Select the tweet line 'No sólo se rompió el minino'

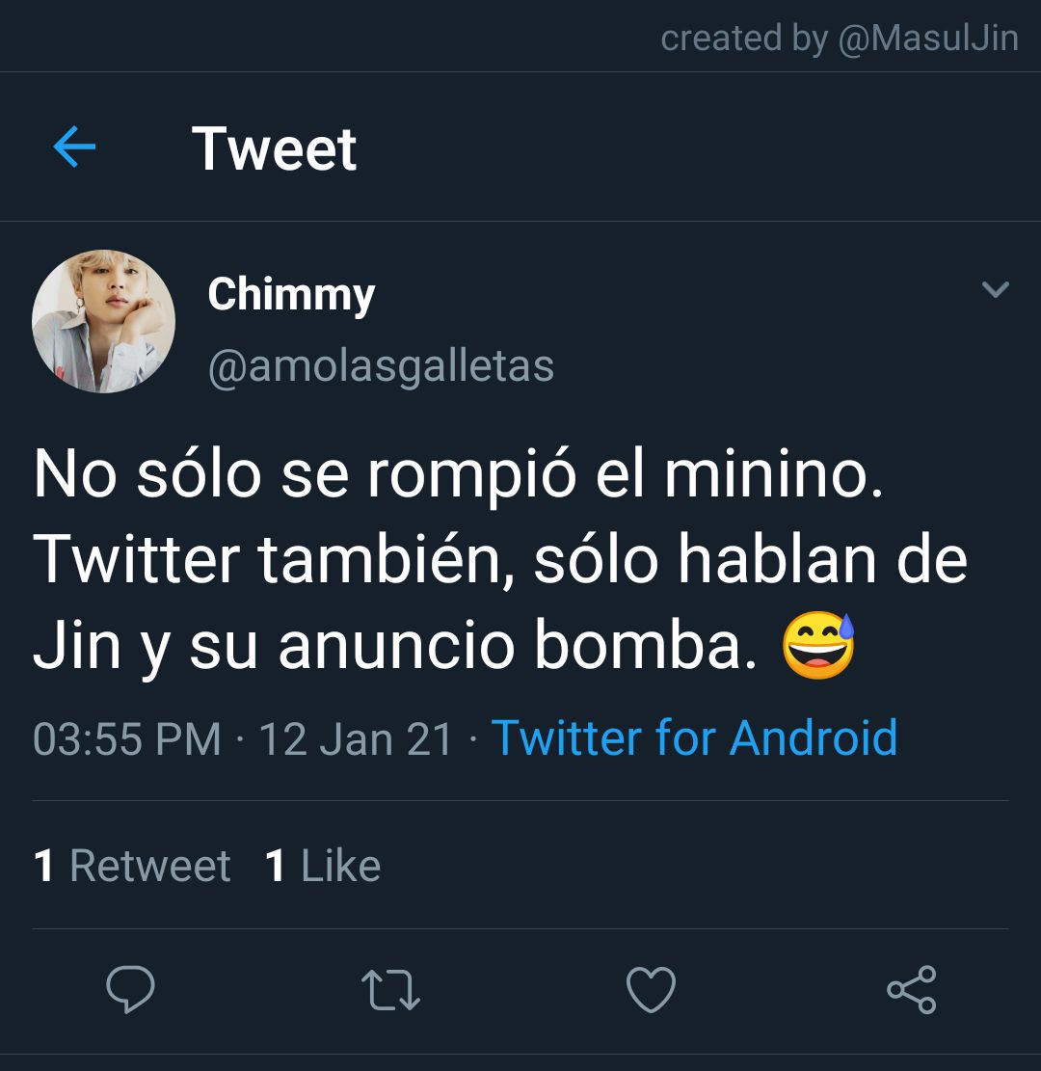459,474
